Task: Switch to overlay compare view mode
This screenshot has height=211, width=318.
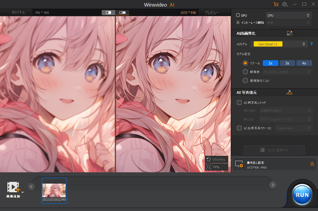Action: (x=122, y=13)
